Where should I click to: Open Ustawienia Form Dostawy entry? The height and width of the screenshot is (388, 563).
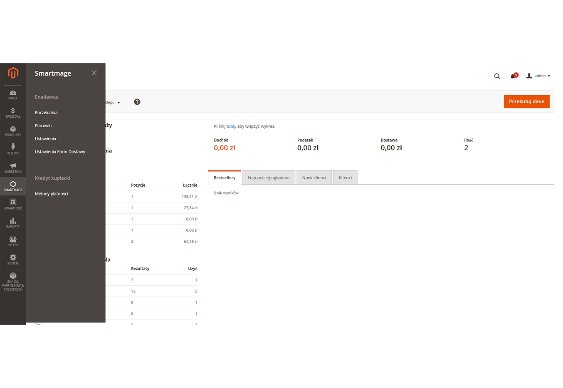(60, 152)
